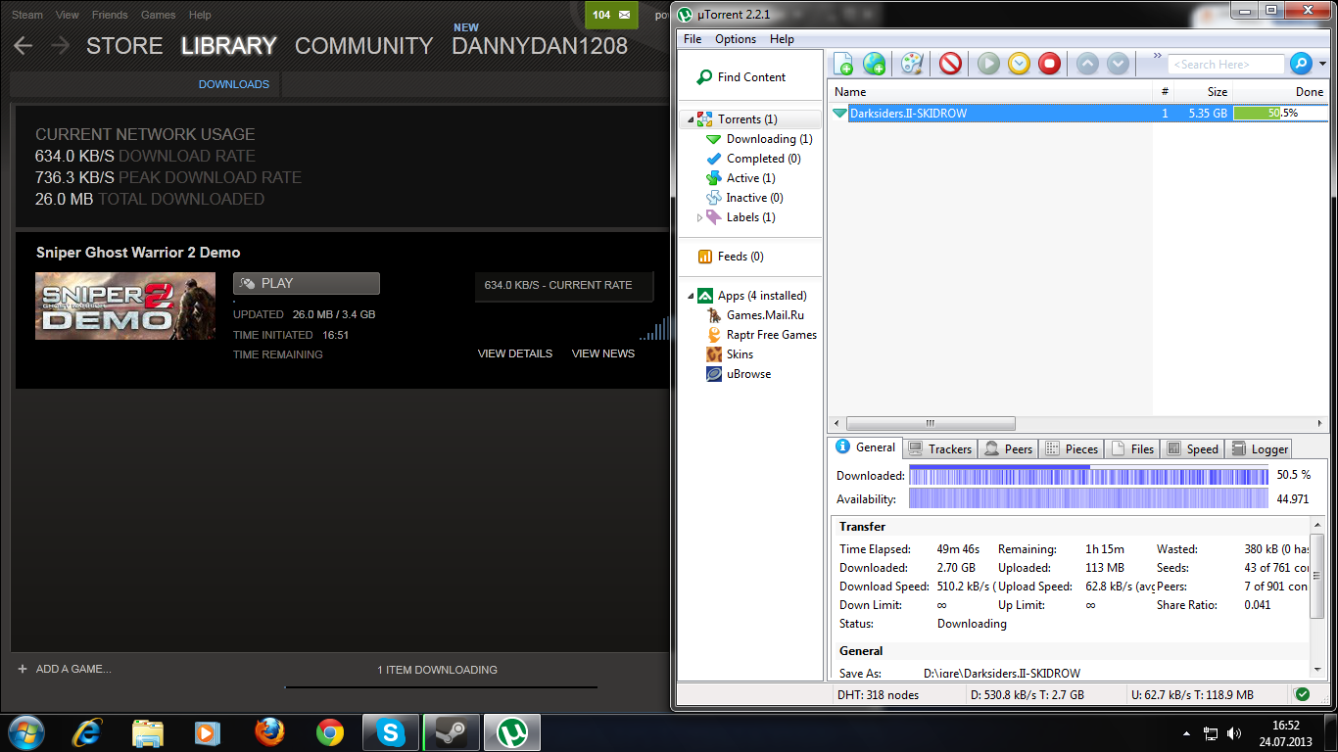This screenshot has height=752, width=1338.
Task: Click the green Start torrent button
Action: point(988,64)
